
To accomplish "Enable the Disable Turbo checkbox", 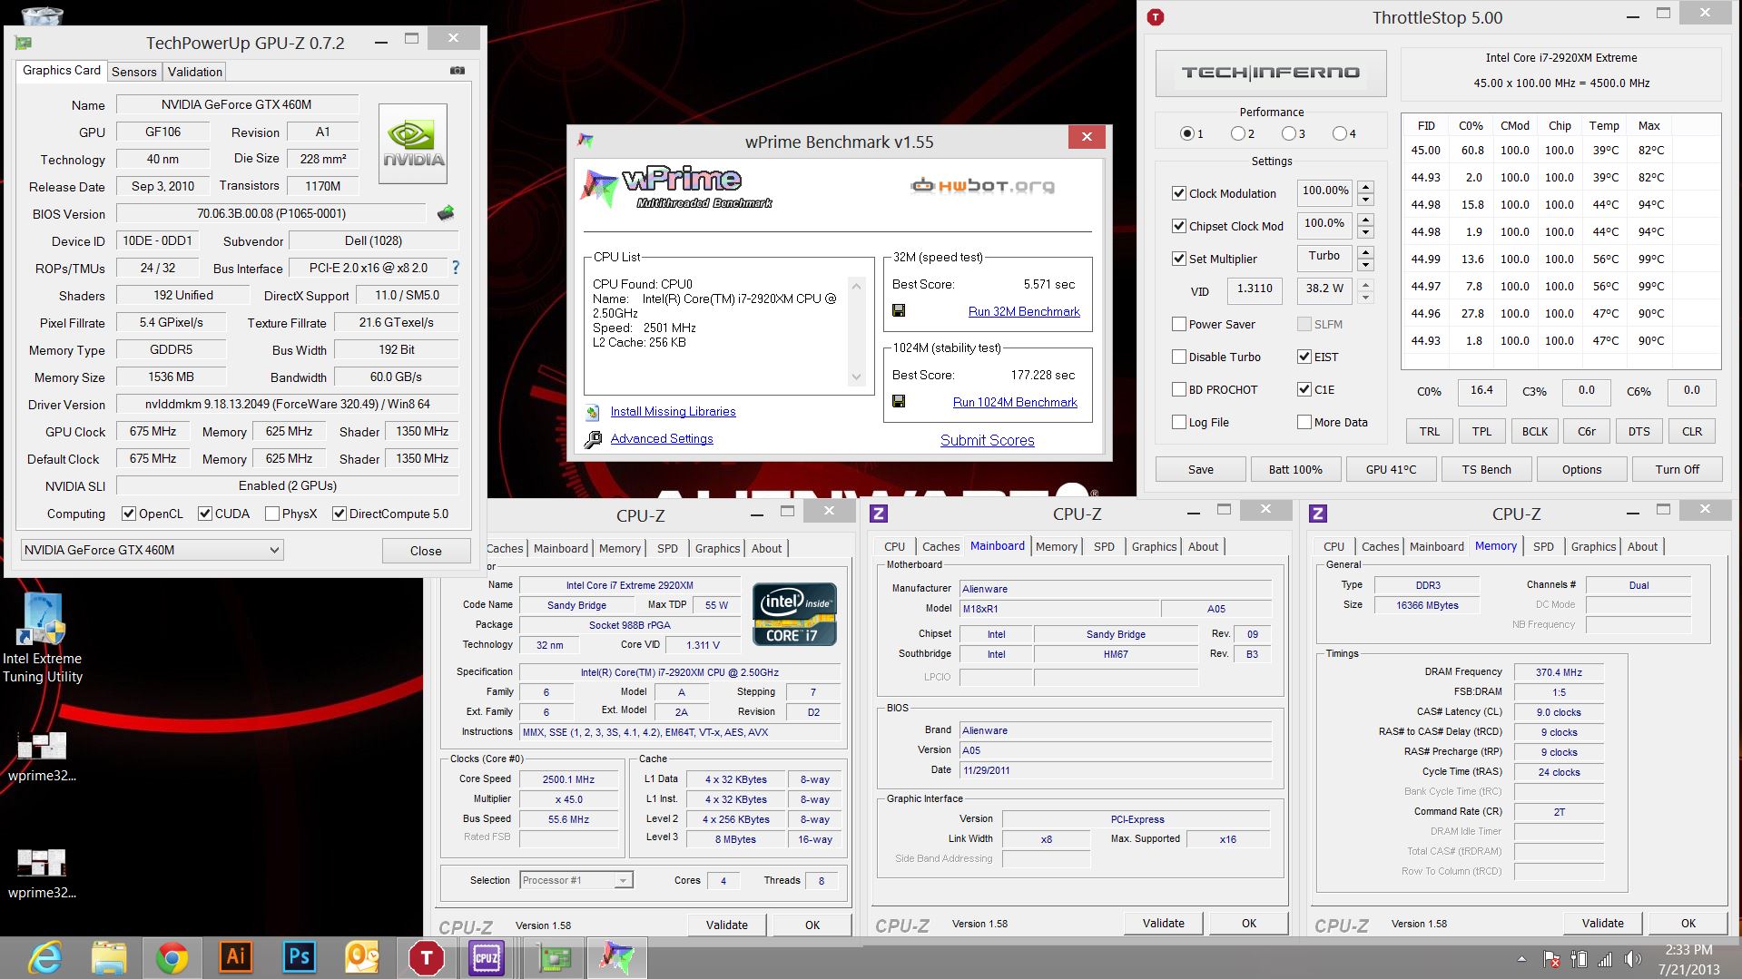I will pyautogui.click(x=1179, y=357).
